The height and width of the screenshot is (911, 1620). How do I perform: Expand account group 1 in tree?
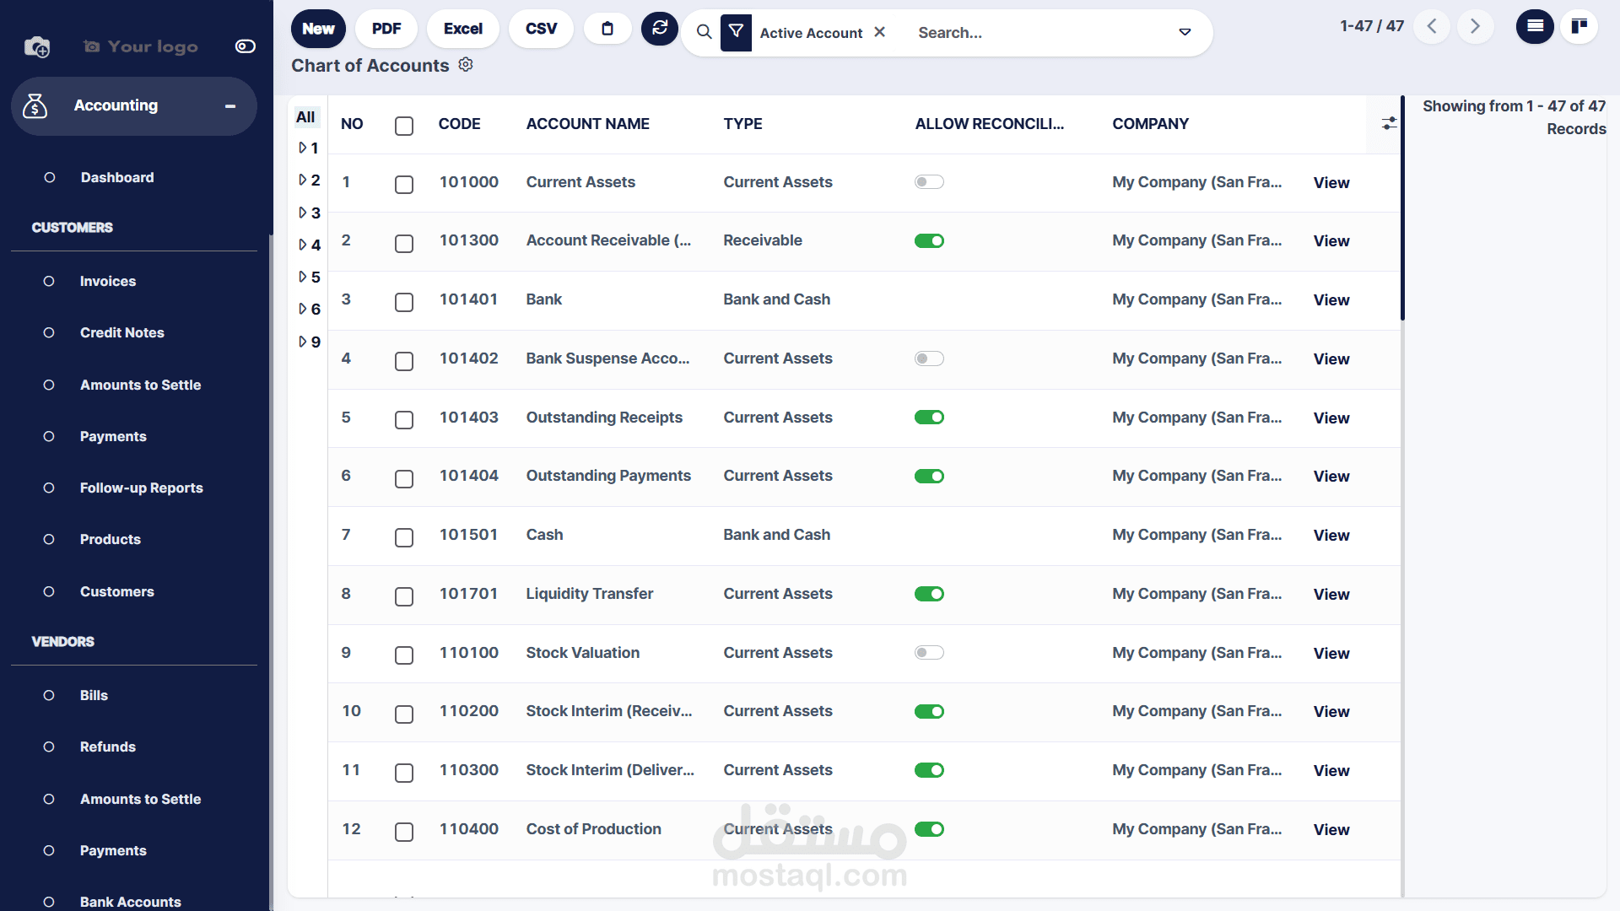pos(303,148)
